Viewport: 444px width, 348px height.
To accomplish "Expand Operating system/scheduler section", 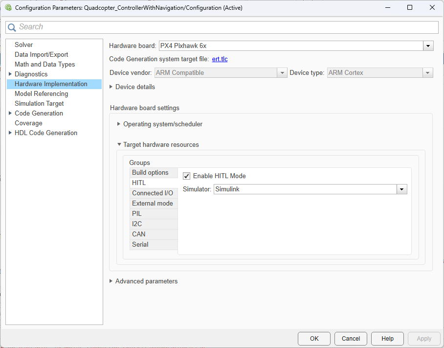I will (119, 124).
